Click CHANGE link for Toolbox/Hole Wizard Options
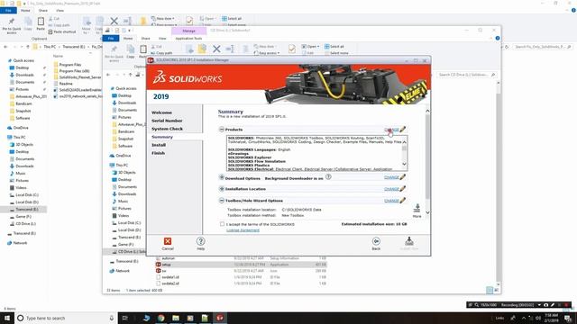This screenshot has width=577, height=324. 391,201
